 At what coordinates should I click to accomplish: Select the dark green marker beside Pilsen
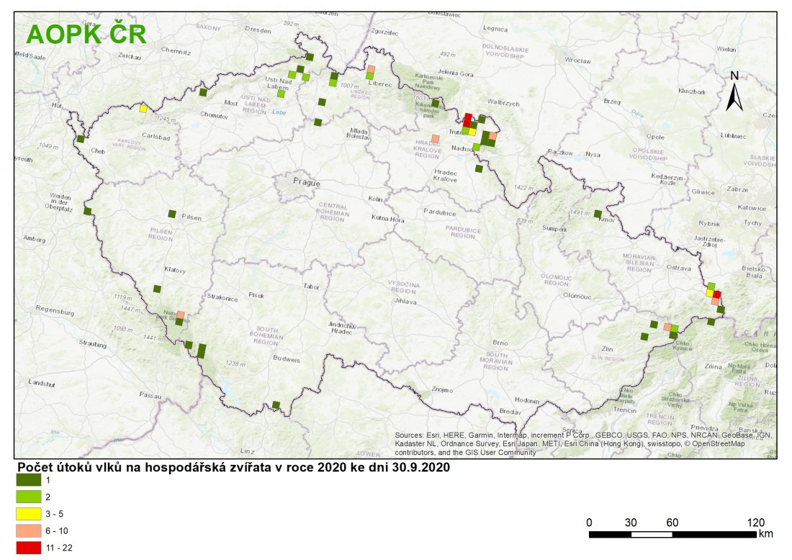[x=171, y=214]
